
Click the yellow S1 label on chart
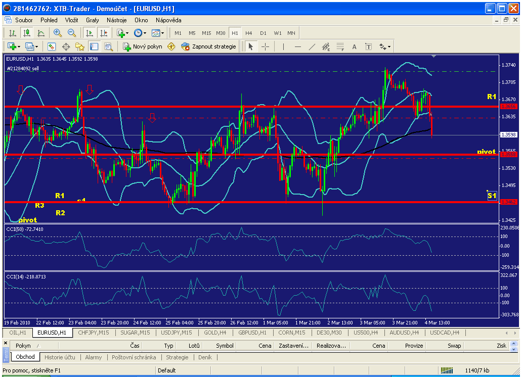pos(492,195)
